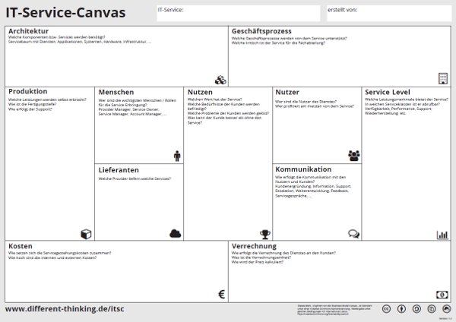Click the bar chart icon in Service Level
The width and height of the screenshot is (456, 322).
tap(442, 234)
